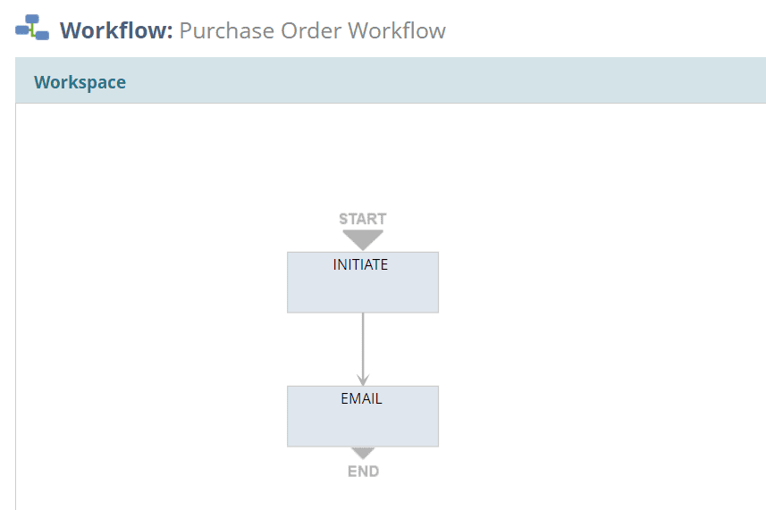Image resolution: width=766 pixels, height=510 pixels.
Task: Click the START text label
Action: 363,219
